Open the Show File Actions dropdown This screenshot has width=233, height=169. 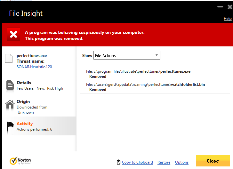[x=126, y=55]
